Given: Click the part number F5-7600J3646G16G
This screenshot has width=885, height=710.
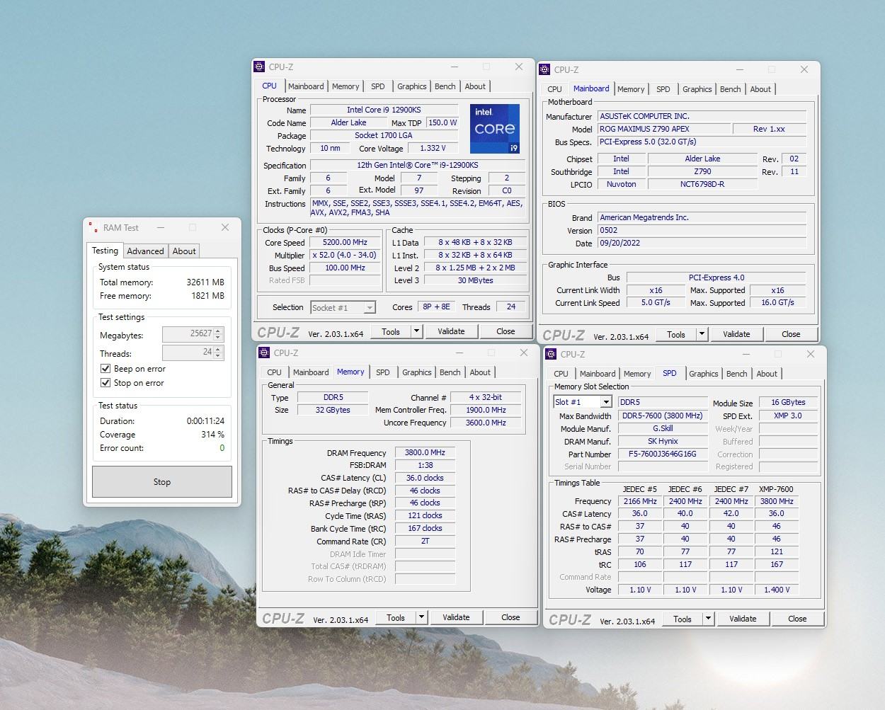Looking at the screenshot, I should click(663, 454).
